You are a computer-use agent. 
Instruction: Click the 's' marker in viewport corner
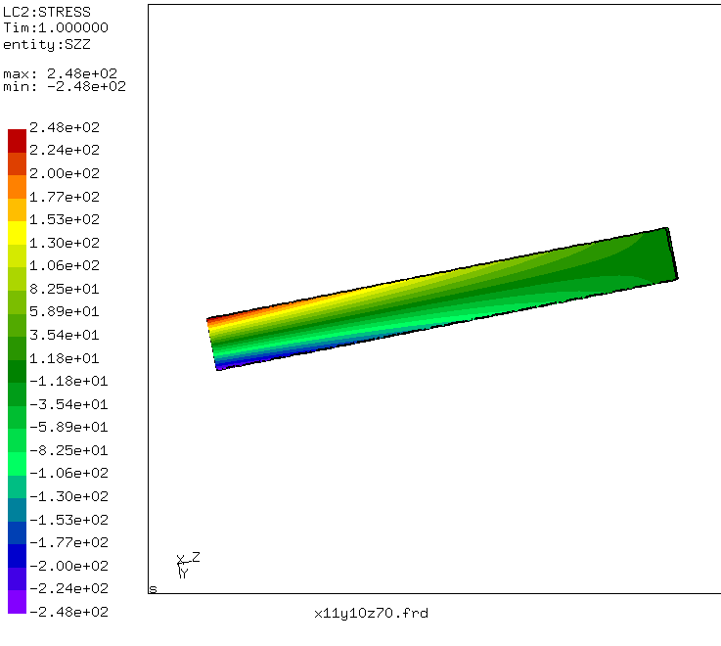click(154, 589)
